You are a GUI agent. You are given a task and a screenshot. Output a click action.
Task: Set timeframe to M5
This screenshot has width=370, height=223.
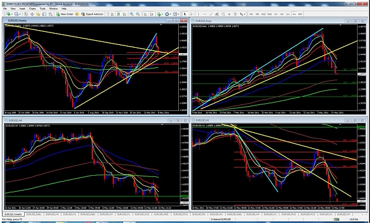coord(257,14)
